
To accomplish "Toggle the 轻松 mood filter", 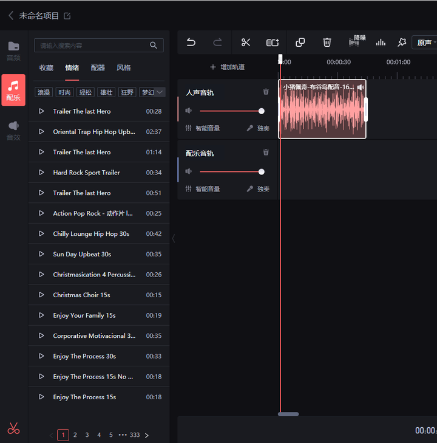I will click(86, 92).
